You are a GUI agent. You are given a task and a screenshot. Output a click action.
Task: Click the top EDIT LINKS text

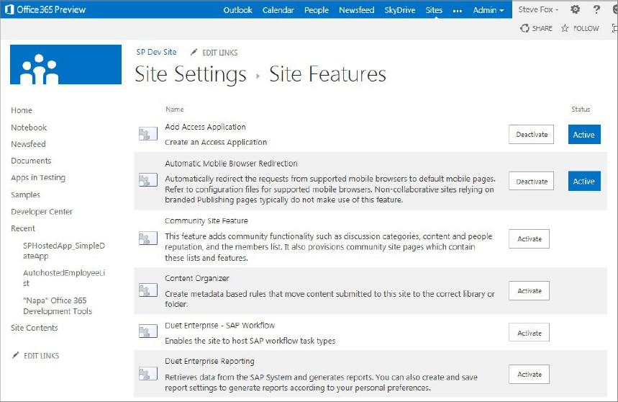point(220,53)
